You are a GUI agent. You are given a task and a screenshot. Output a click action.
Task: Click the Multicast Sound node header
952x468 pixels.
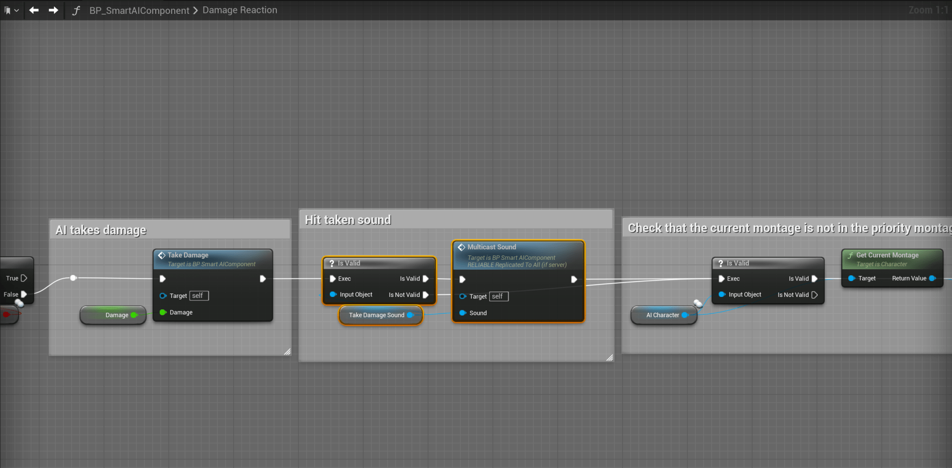pos(492,247)
